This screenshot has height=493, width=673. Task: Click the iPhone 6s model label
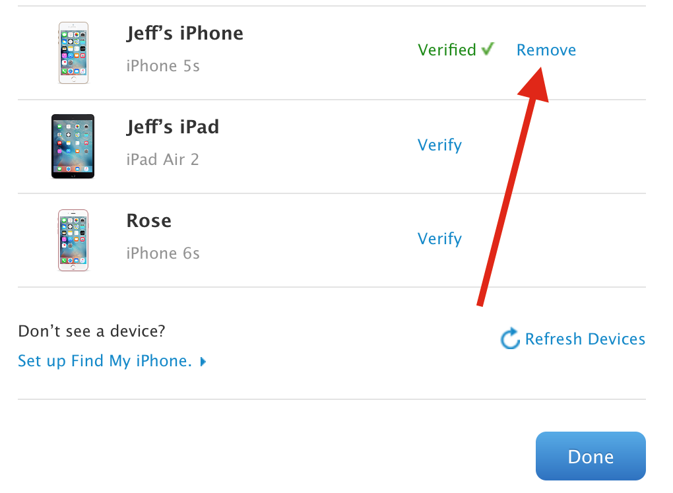[x=163, y=253]
